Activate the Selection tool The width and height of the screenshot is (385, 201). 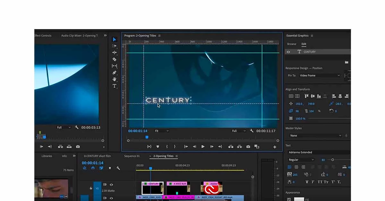tap(115, 39)
